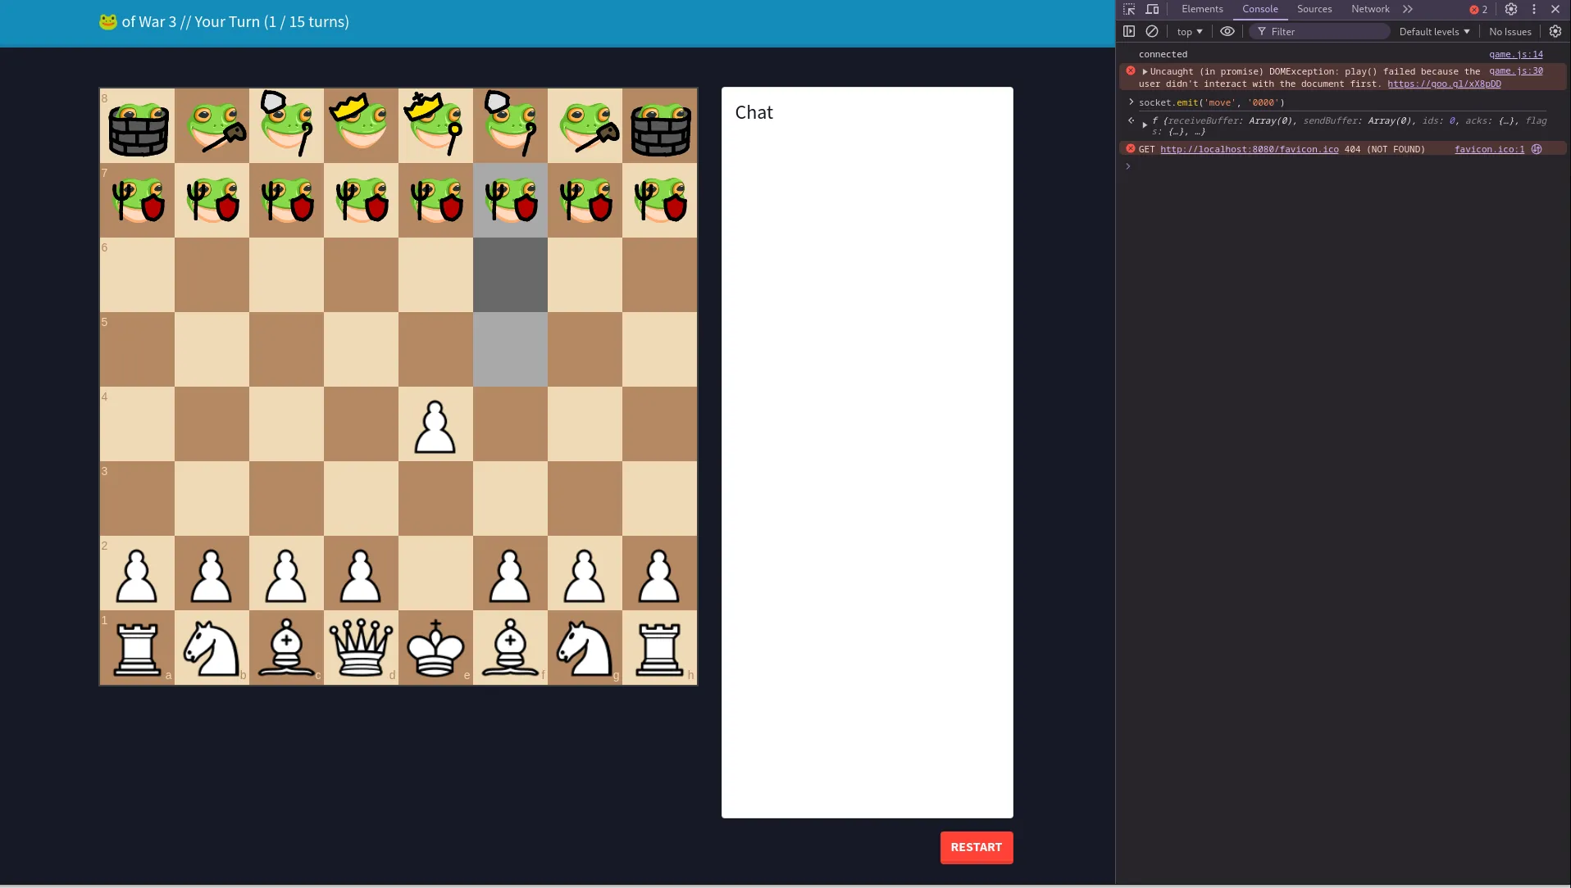The height and width of the screenshot is (888, 1571).
Task: Open the game.js:14 source link
Action: pyautogui.click(x=1516, y=54)
